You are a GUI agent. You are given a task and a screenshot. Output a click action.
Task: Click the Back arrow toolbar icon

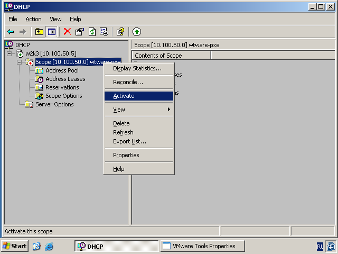11,32
